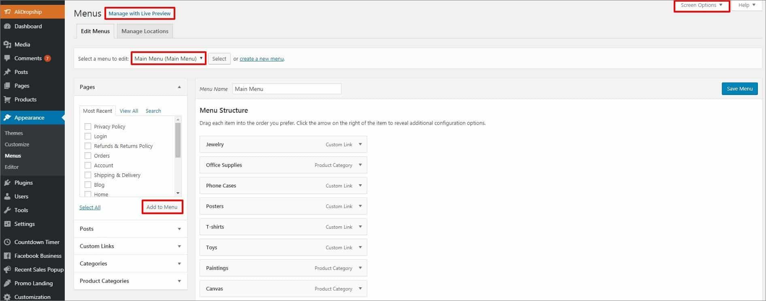766x301 pixels.
Task: Click the Plugins plug icon
Action: click(7, 183)
